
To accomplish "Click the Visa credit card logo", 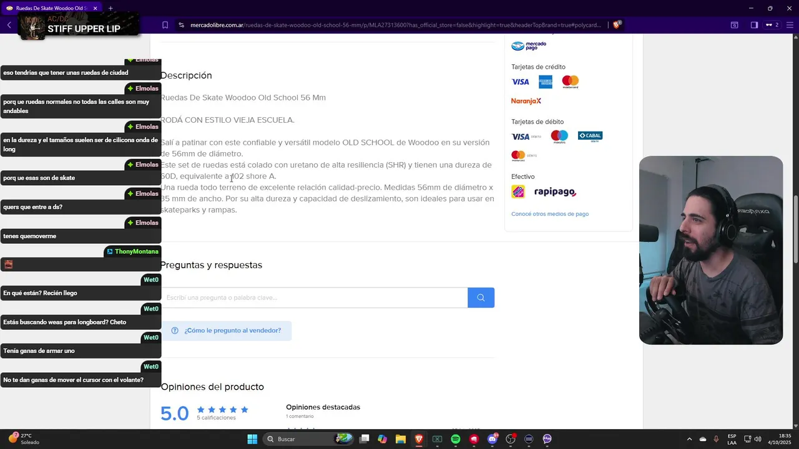I will (520, 82).
